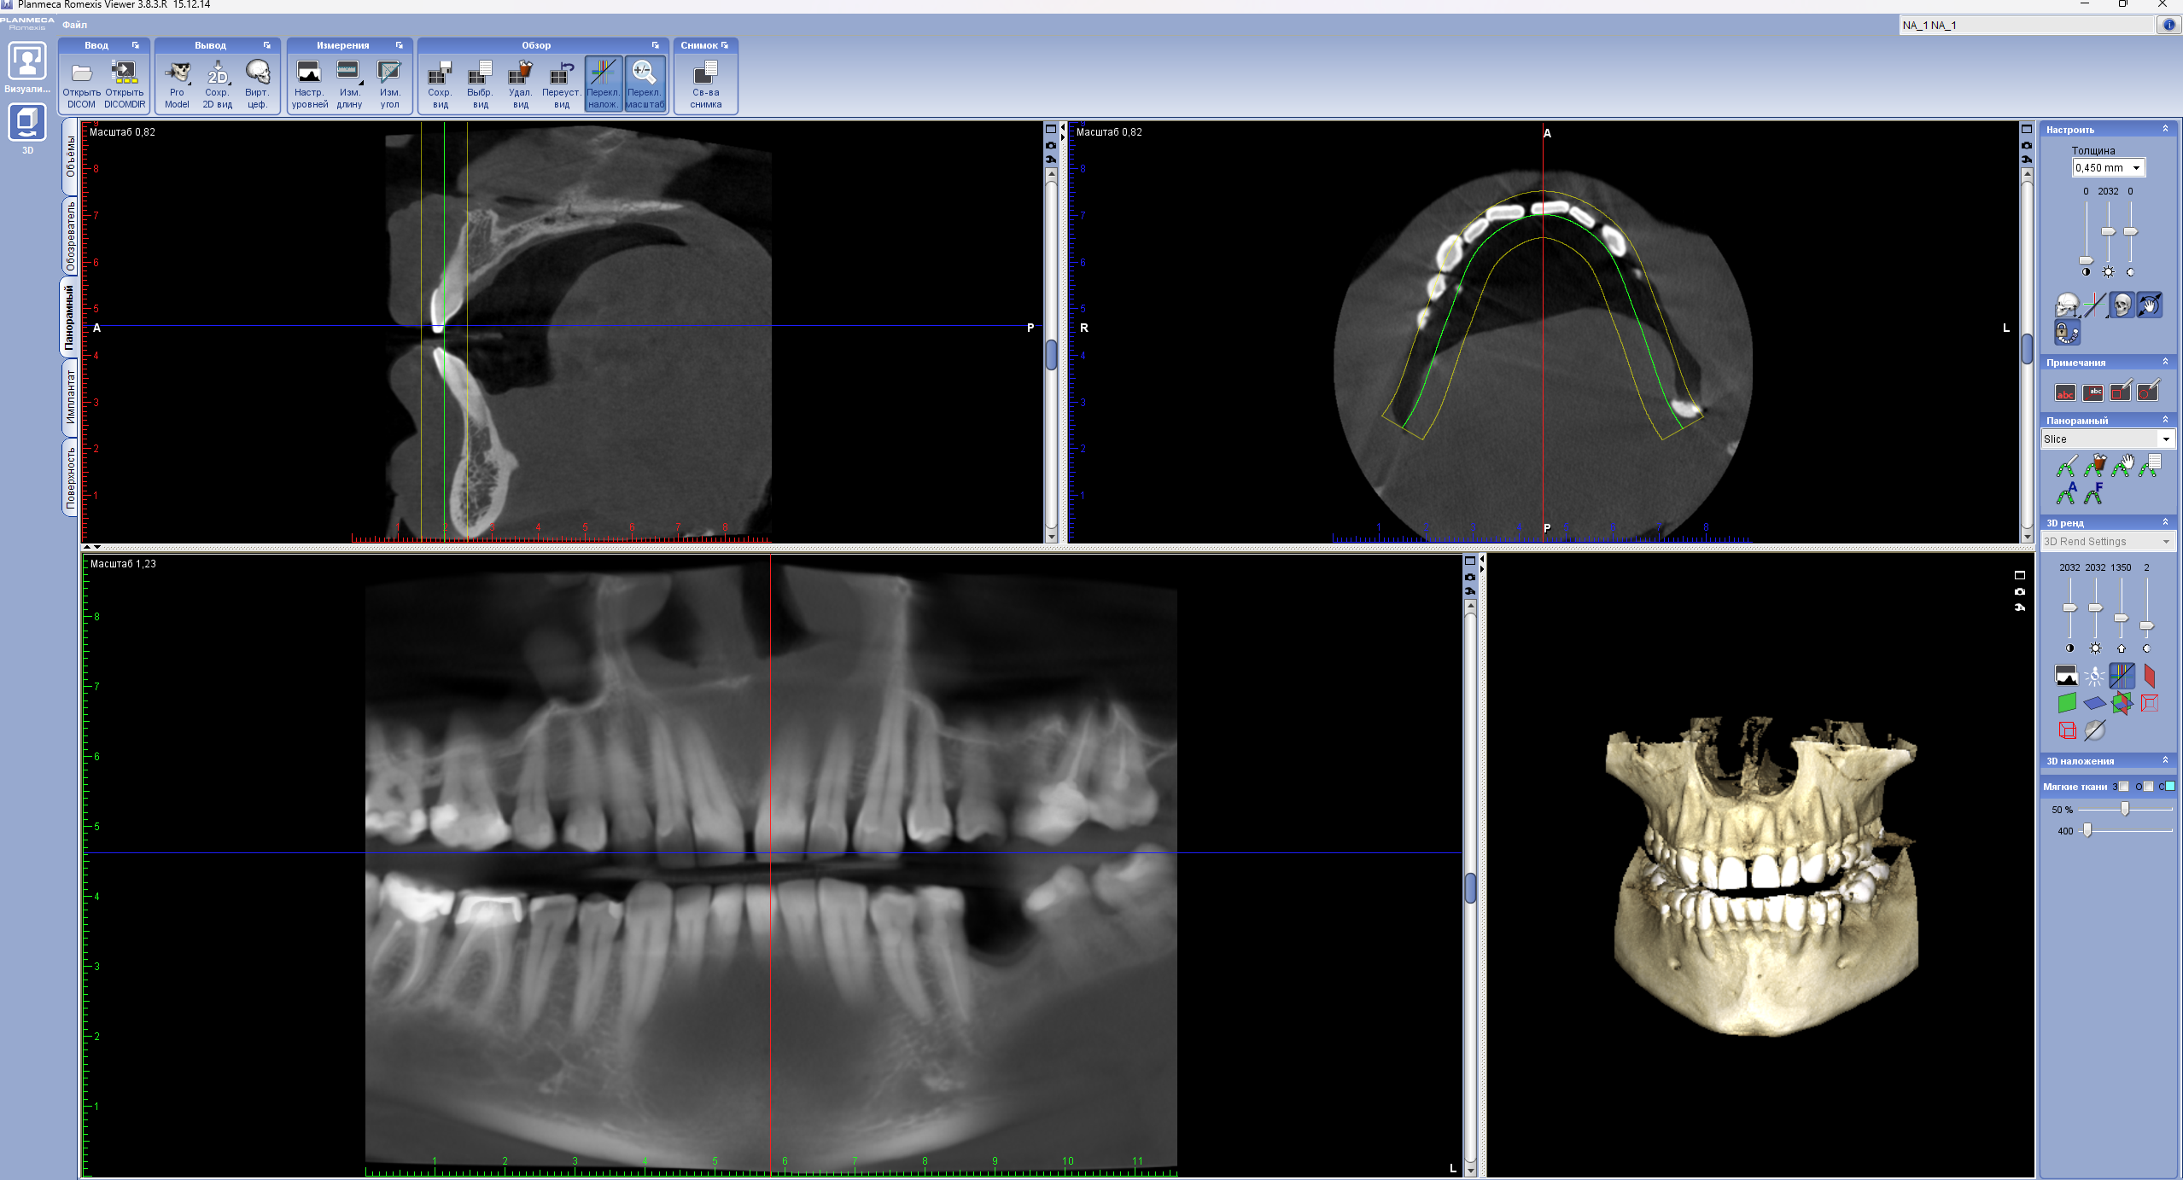Toggle the overlay switch button
This screenshot has height=1180, width=2183.
click(603, 84)
